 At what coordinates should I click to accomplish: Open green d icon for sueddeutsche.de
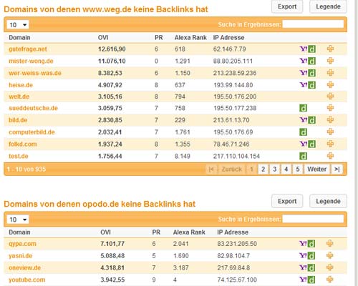pyautogui.click(x=303, y=108)
